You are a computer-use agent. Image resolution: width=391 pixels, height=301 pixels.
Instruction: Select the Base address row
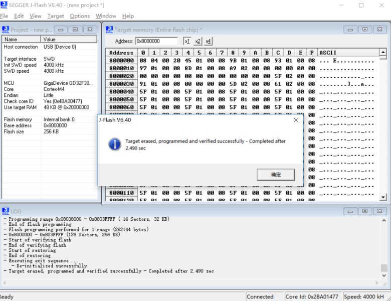point(50,125)
